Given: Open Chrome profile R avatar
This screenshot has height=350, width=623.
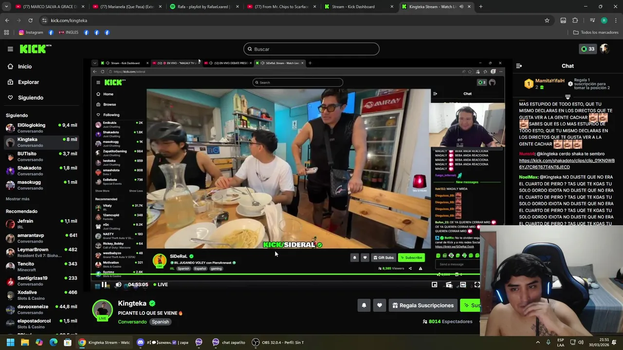Looking at the screenshot, I should click(604, 20).
